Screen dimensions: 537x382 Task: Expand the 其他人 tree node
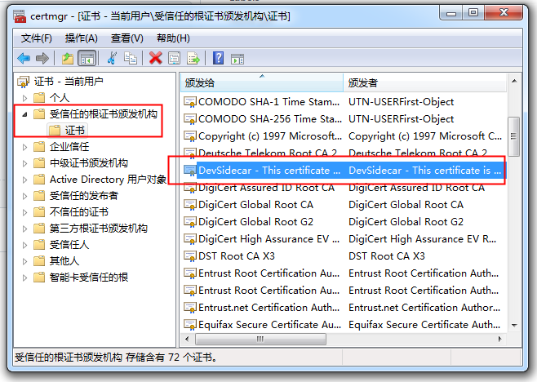pyautogui.click(x=24, y=261)
